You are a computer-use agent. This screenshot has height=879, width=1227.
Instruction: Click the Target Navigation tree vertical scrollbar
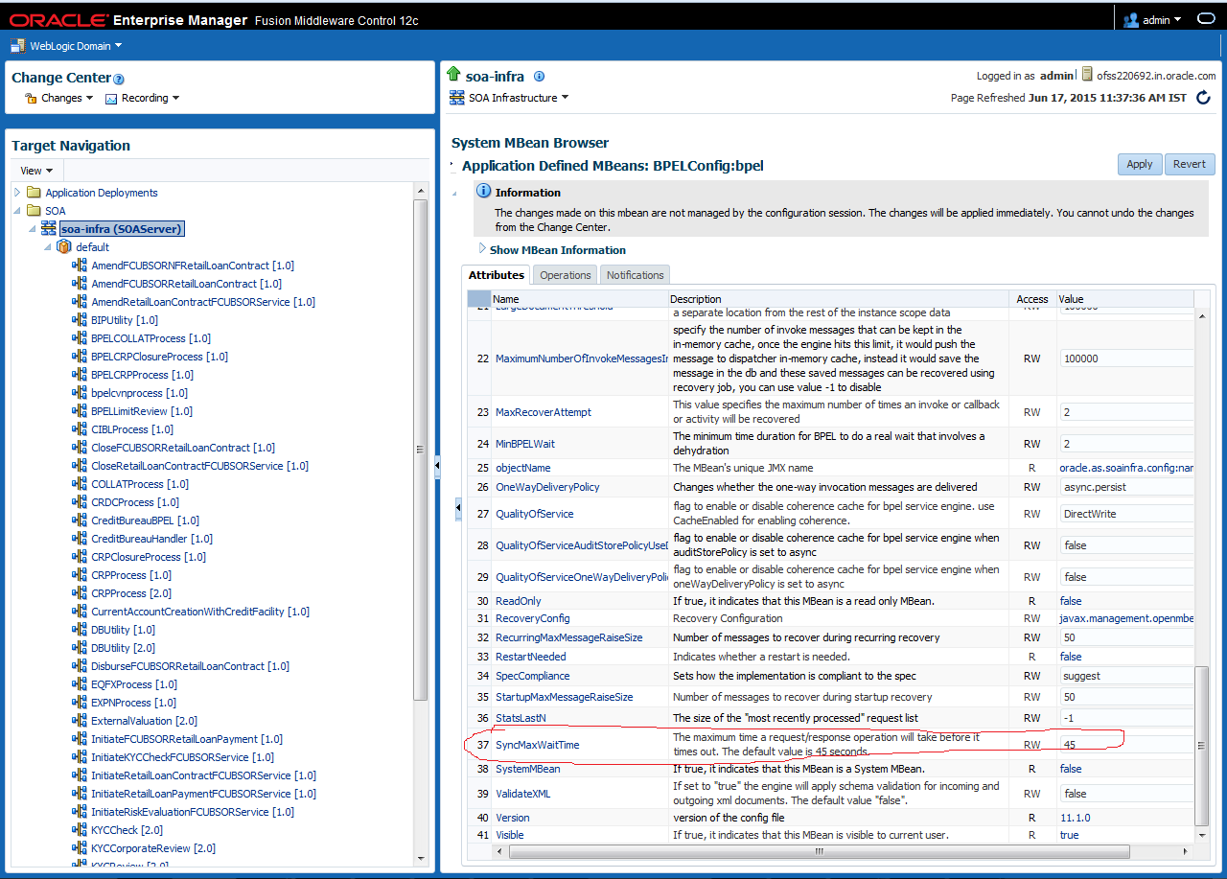(420, 450)
